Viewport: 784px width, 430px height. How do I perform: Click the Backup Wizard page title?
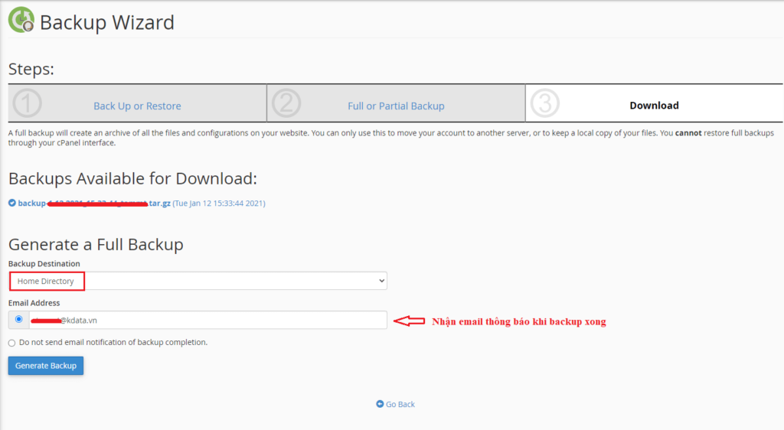pyautogui.click(x=107, y=22)
